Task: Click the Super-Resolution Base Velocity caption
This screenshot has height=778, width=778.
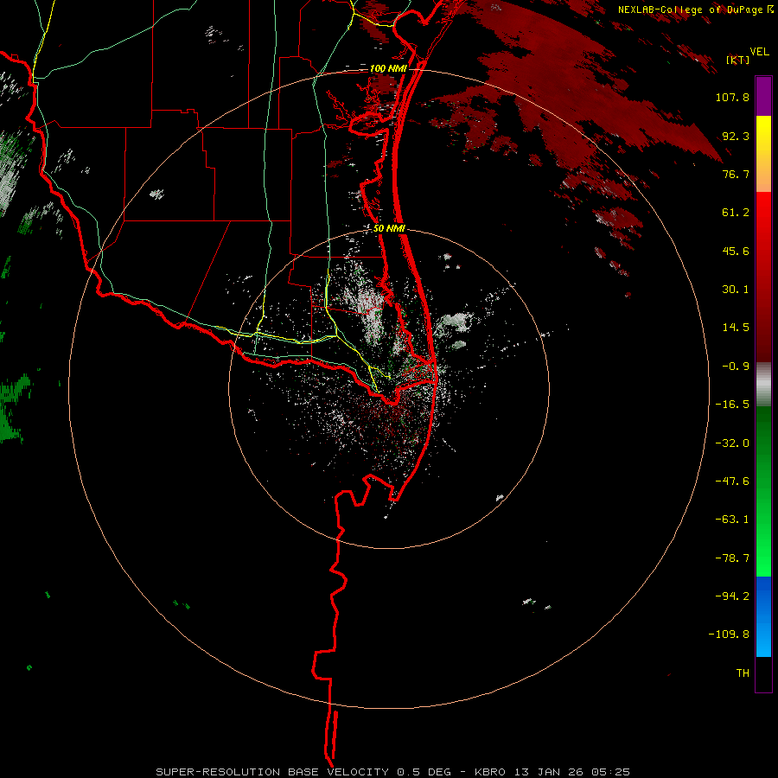Action: pos(393,772)
